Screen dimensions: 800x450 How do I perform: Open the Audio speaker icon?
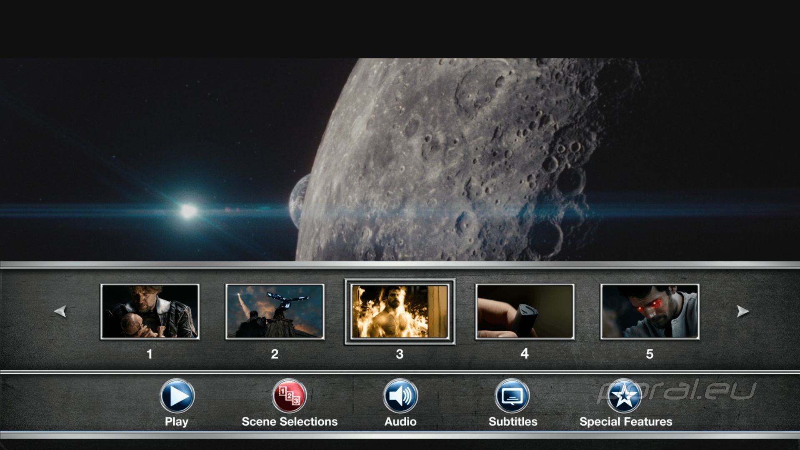[x=400, y=396]
